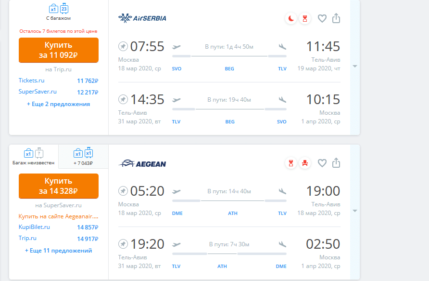The width and height of the screenshot is (429, 281).
Task: Open the Buy on Aegeanair site link
Action: (58, 216)
